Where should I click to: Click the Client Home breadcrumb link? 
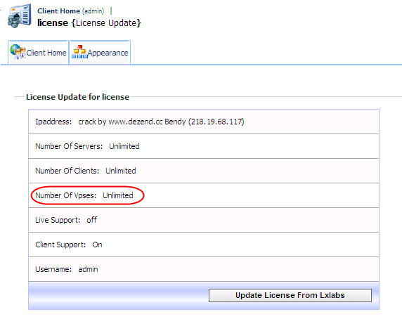pyautogui.click(x=59, y=11)
